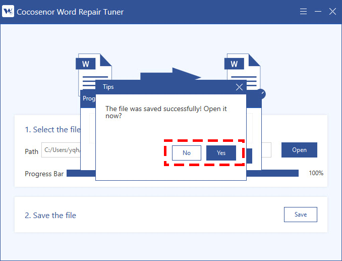Close the Tips dialog with X
The image size is (342, 261).
[239, 87]
